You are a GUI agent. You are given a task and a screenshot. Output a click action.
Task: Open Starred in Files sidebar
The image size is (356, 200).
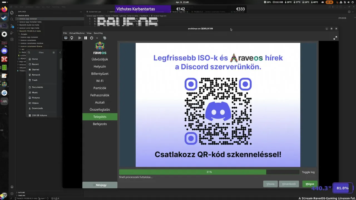(41, 69)
